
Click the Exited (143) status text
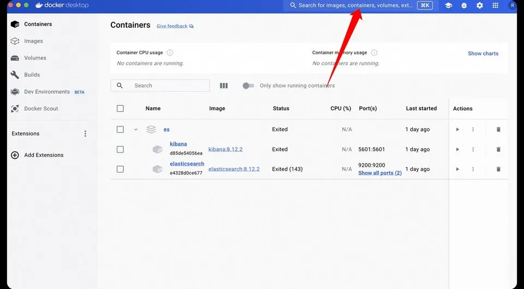pyautogui.click(x=288, y=169)
